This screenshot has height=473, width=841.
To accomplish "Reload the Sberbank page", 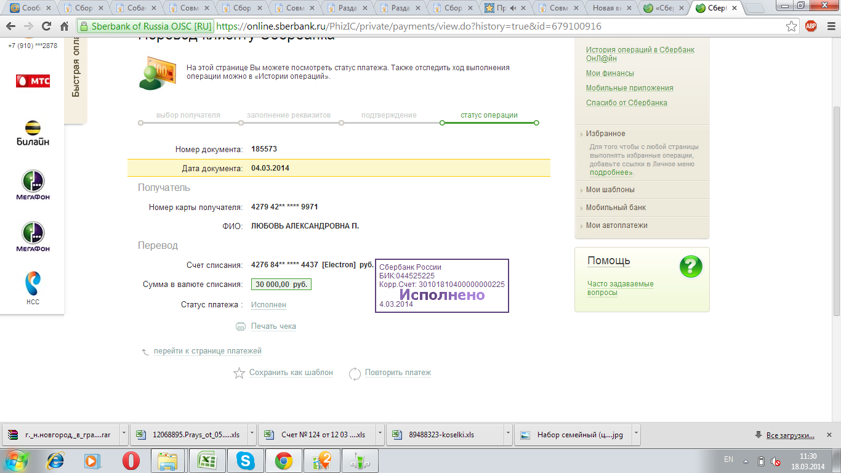I will [x=46, y=26].
